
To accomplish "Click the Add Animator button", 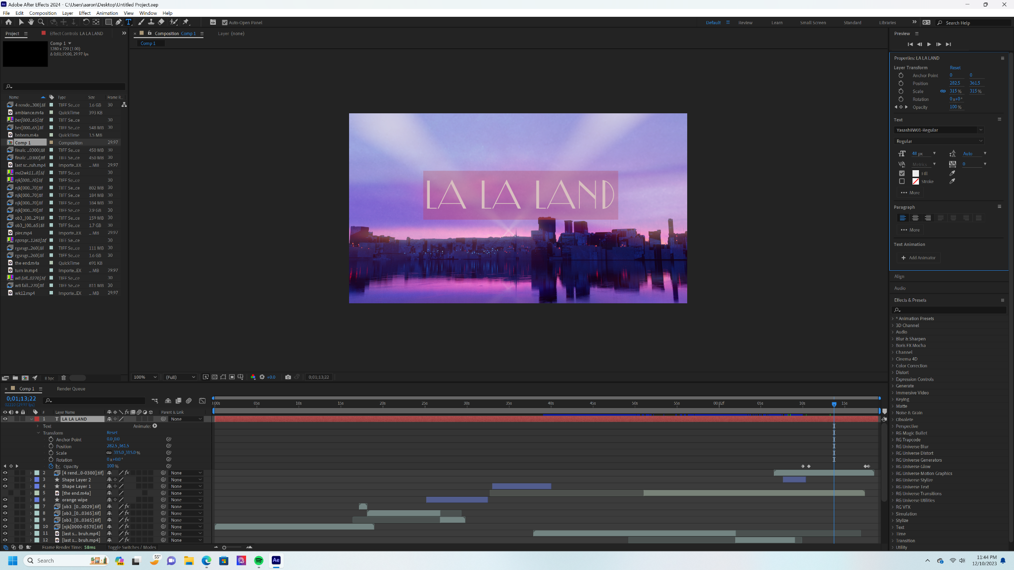I will click(x=918, y=258).
